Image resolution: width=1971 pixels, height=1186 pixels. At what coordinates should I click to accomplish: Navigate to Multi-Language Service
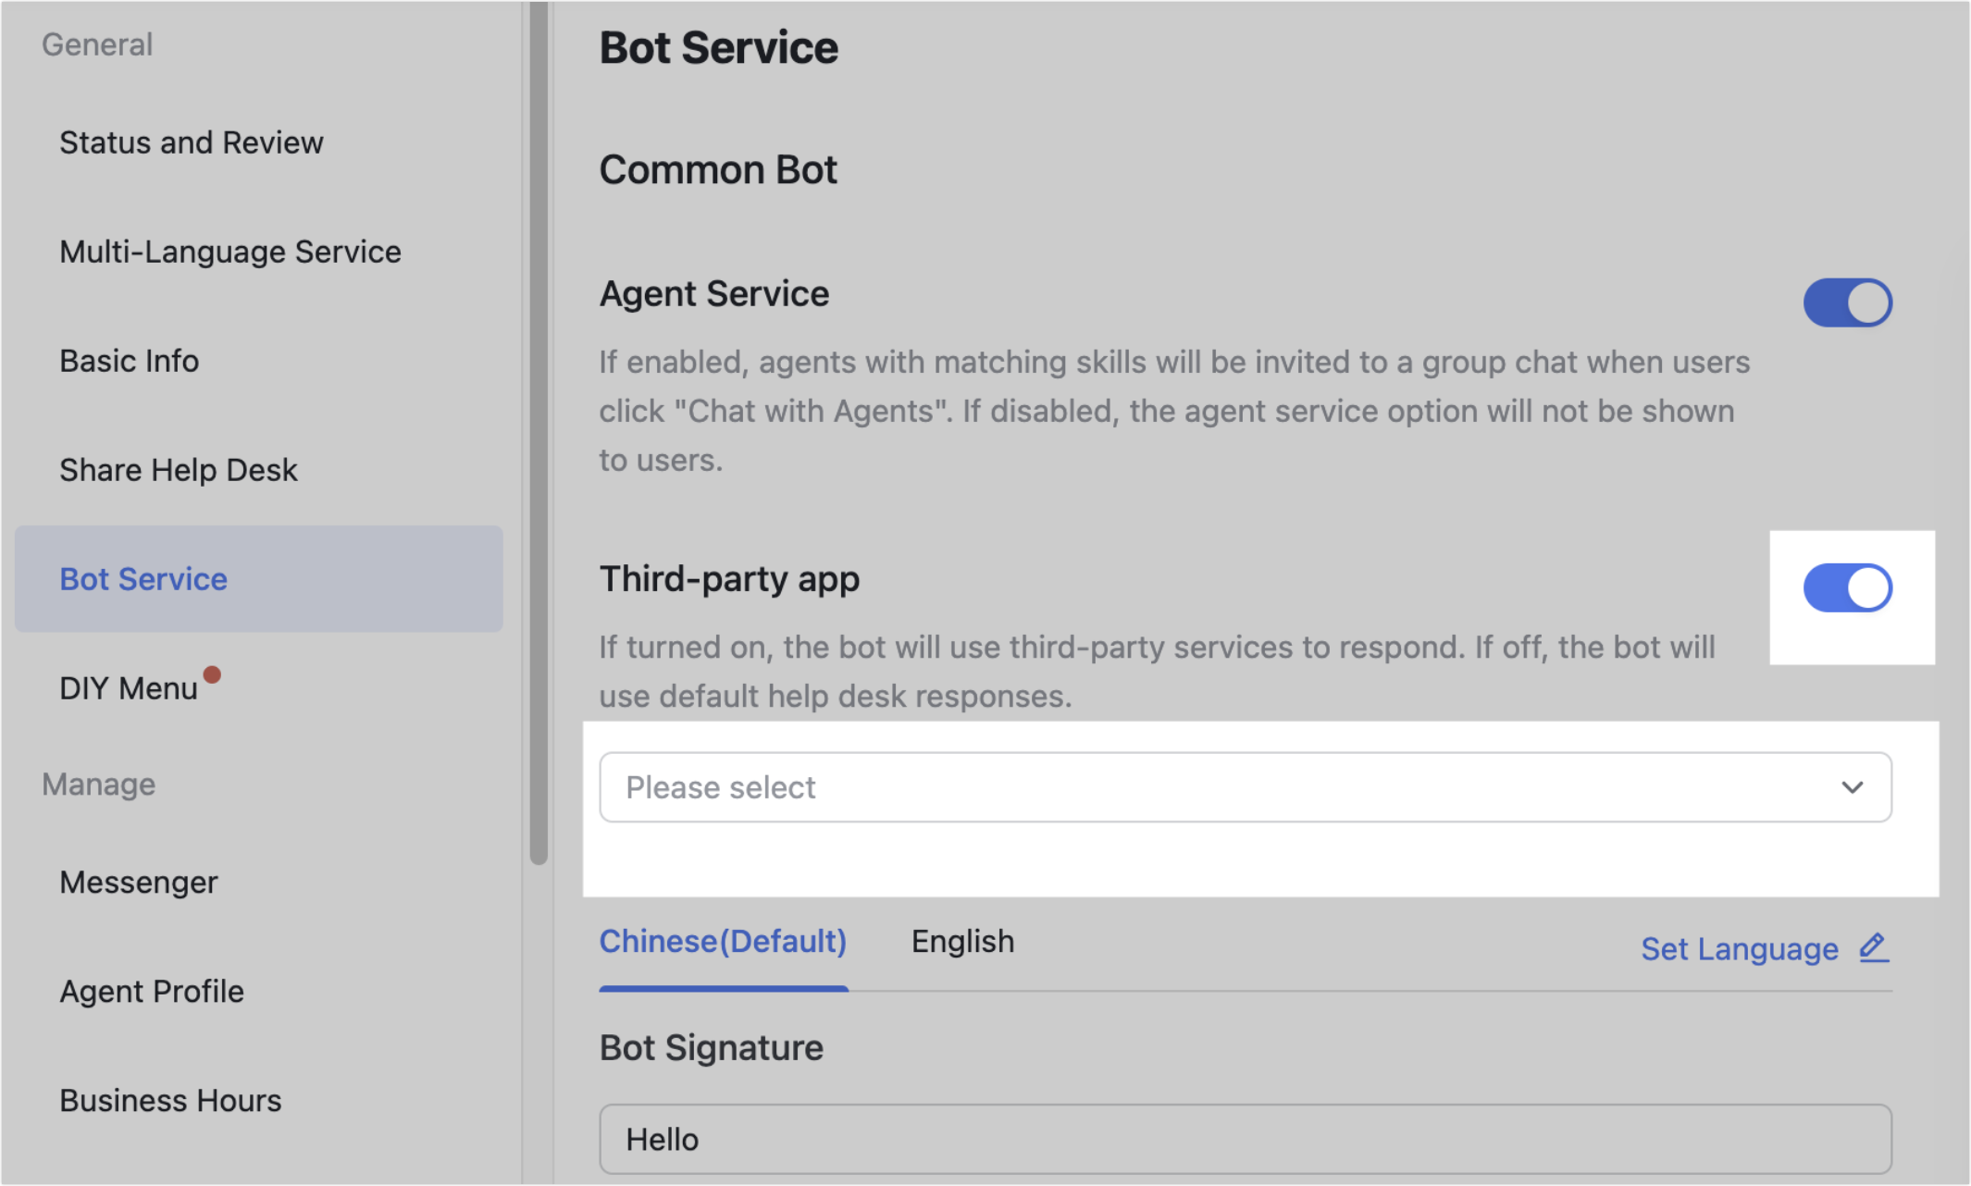[229, 251]
